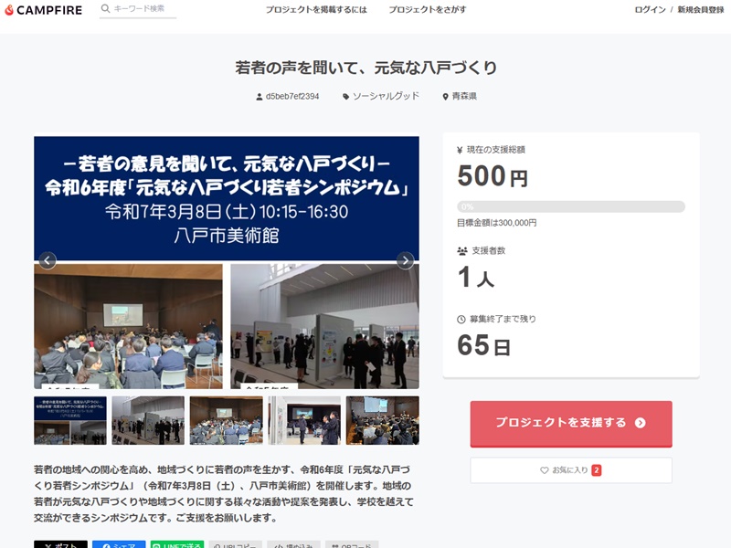The image size is (731, 548).
Task: Click the プロジェクトを支援する button
Action: [x=571, y=424]
